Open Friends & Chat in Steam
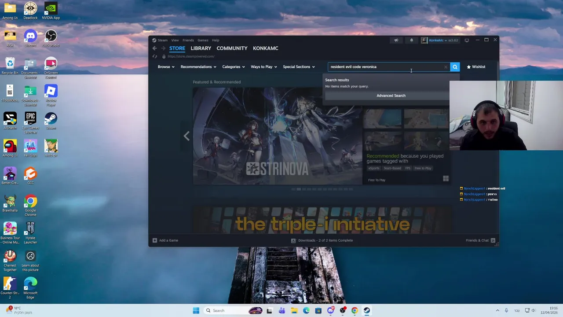Screen dimensions: 563x317 click(x=480, y=240)
